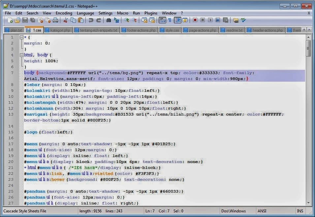Stop macro recording with the square icon
315x217 pixels.
(203, 20)
